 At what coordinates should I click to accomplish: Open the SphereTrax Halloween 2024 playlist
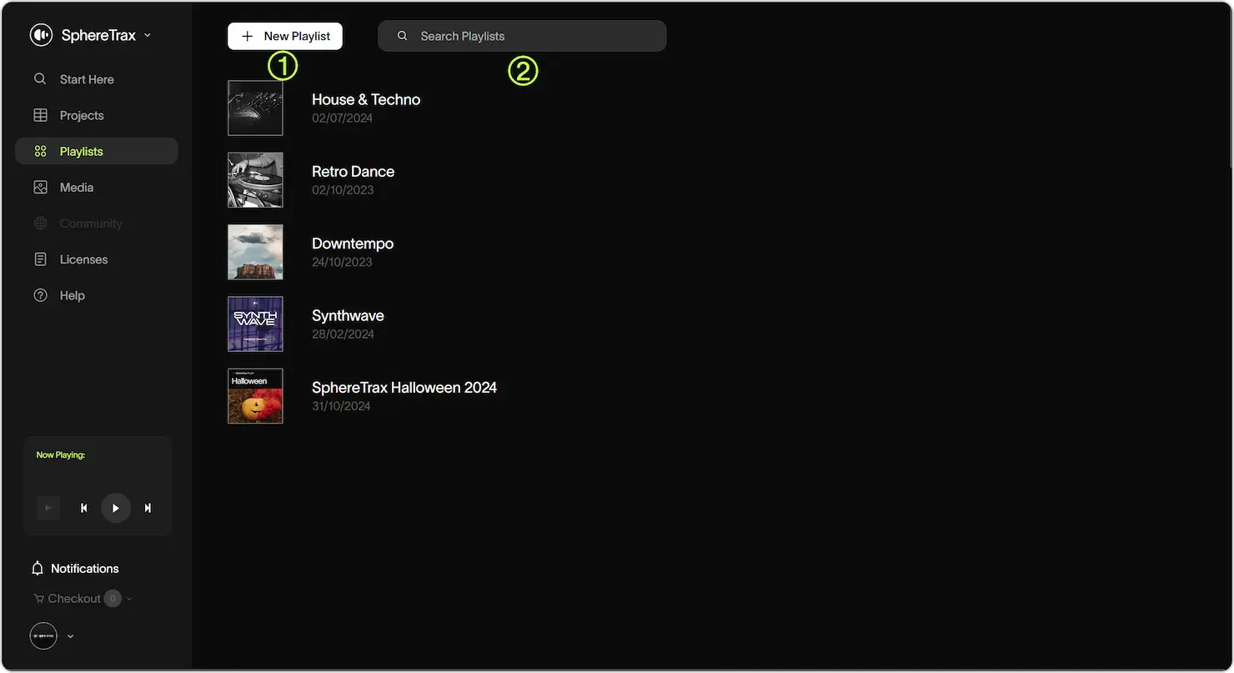pos(404,387)
